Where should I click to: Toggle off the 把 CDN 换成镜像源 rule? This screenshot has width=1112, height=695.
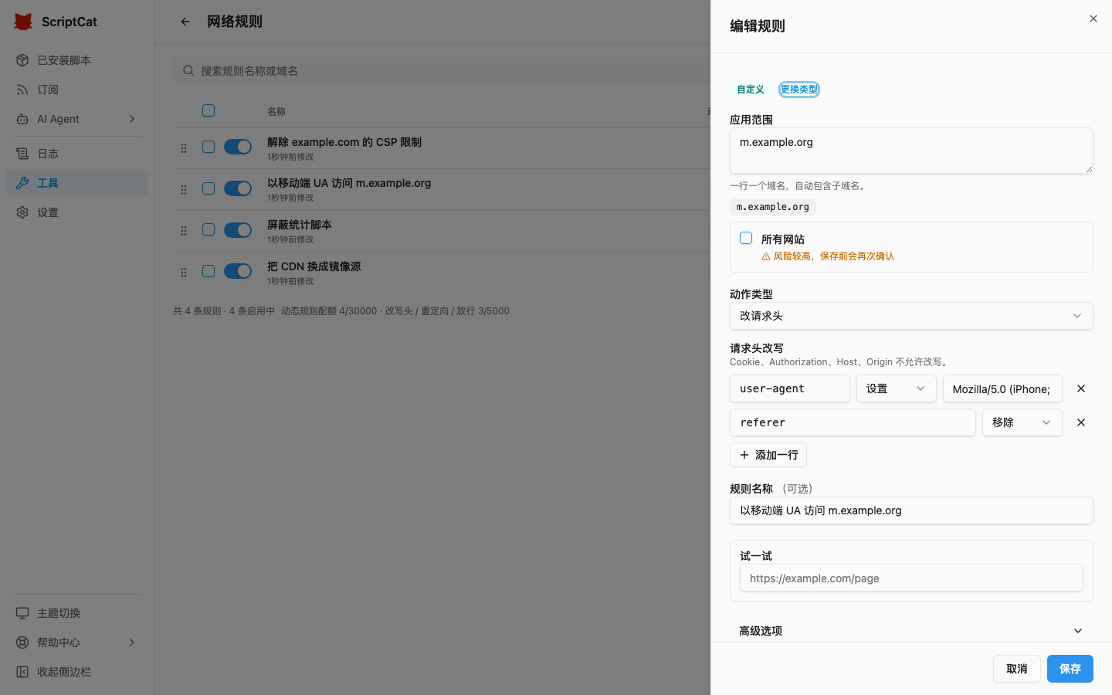click(238, 271)
